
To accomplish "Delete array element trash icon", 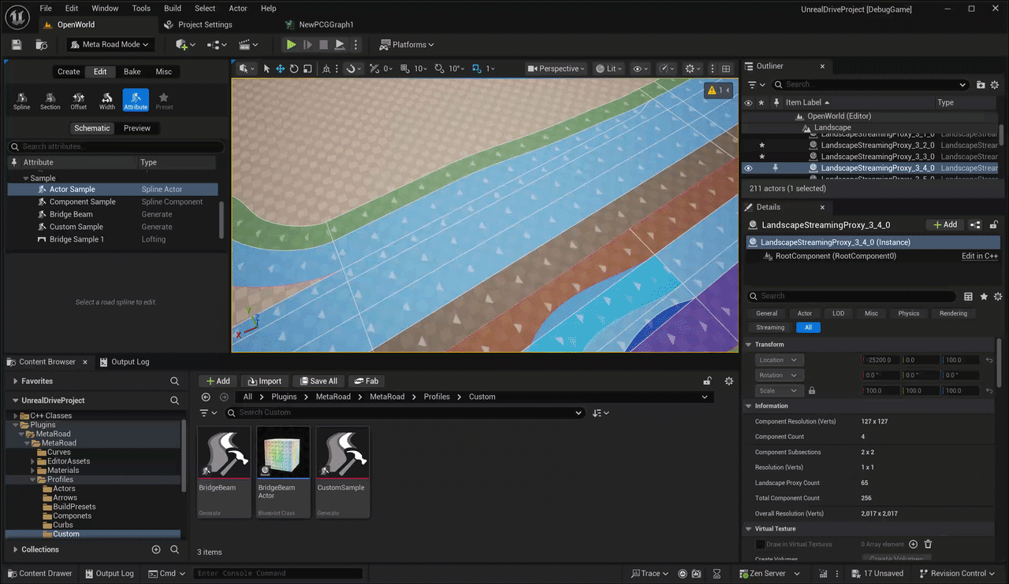I will pyautogui.click(x=928, y=544).
